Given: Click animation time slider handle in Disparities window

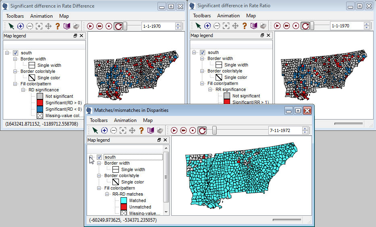Looking at the screenshot, I should point(214,130).
